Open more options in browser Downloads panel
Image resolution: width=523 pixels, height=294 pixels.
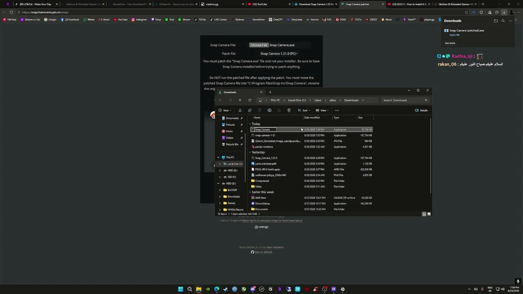coord(510,21)
